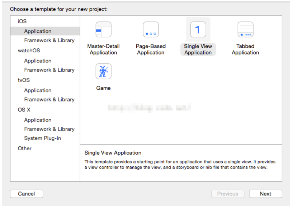The width and height of the screenshot is (293, 208).
Task: Choose the Game template icon
Action: (103, 71)
